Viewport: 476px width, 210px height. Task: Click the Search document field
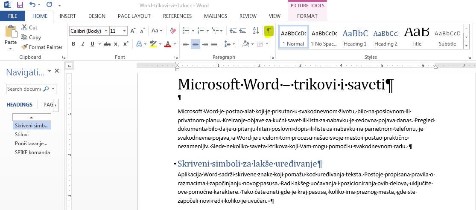[24, 89]
